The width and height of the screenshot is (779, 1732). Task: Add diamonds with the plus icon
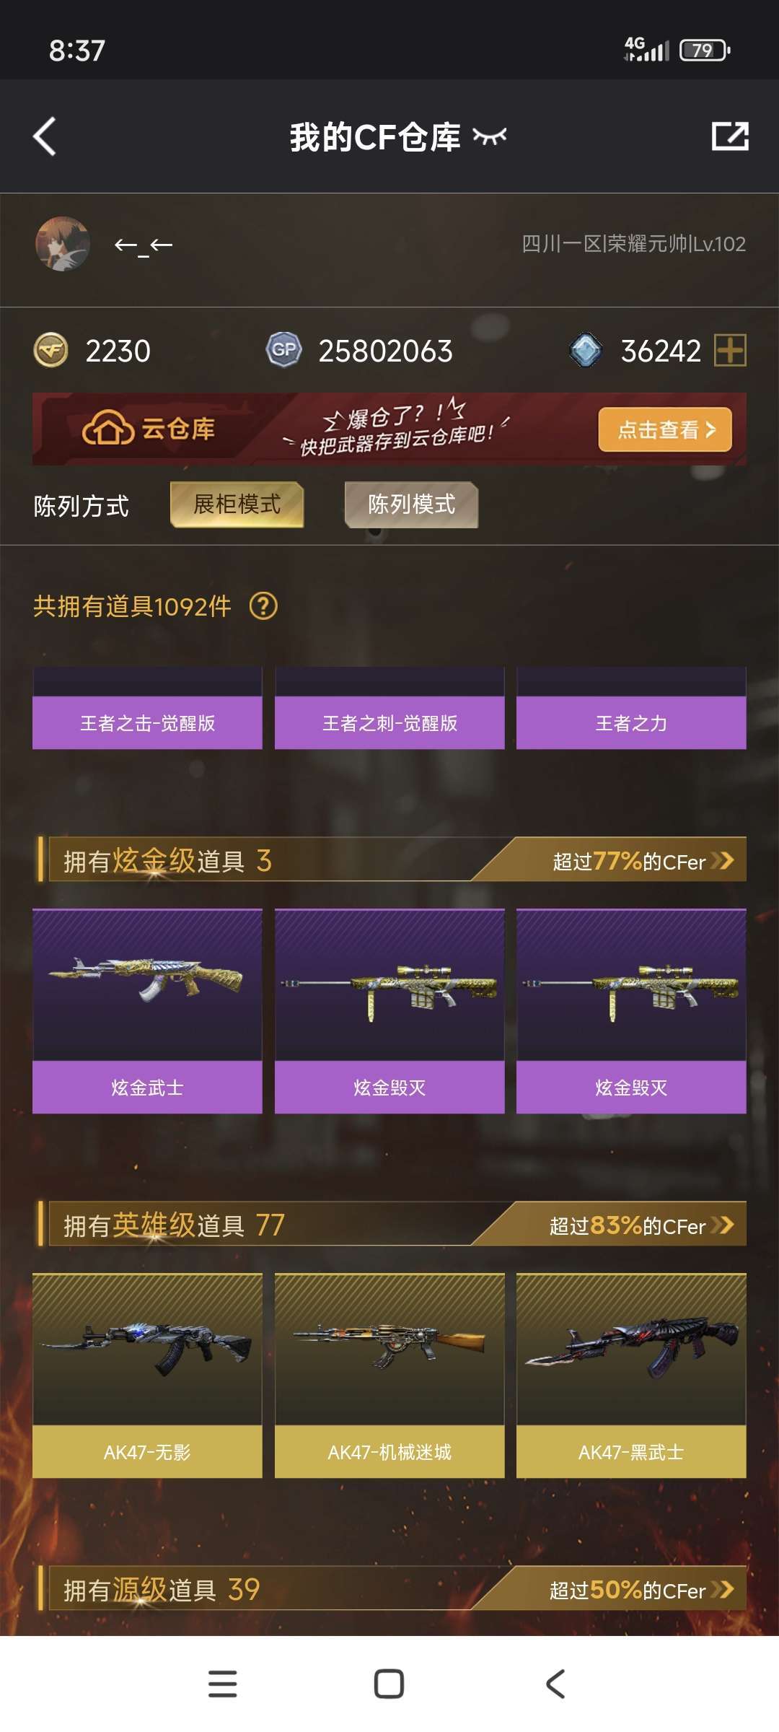click(x=730, y=351)
